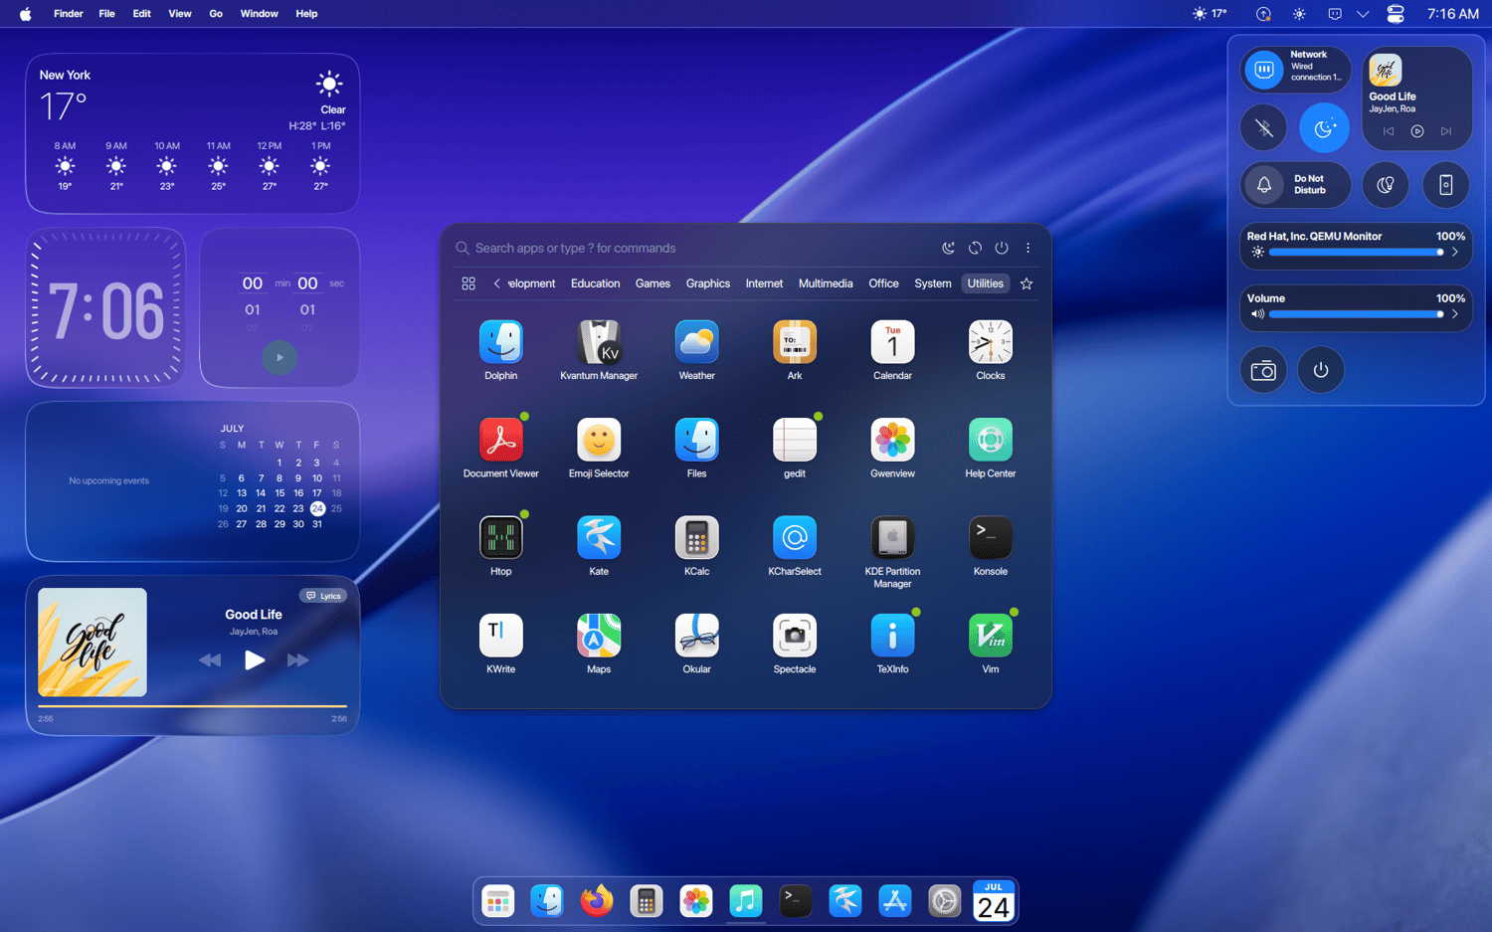The width and height of the screenshot is (1492, 932).
Task: Expand hidden tray icons chevron in menu bar
Action: click(1363, 14)
